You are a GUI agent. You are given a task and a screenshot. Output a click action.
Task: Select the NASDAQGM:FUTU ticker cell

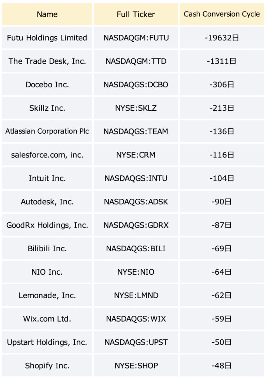coord(136,38)
